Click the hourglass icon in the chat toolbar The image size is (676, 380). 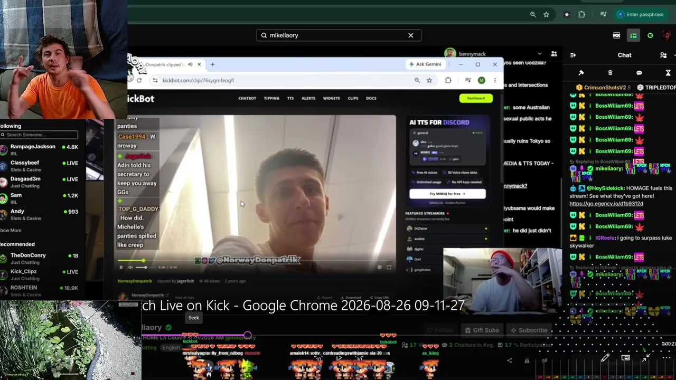tap(668, 73)
